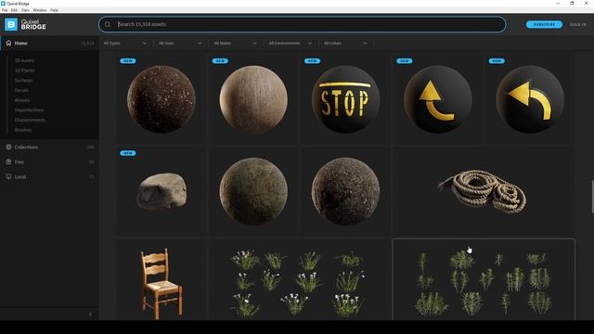This screenshot has height=334, width=594.
Task: Click the vertical scrollbar handle
Action: (592, 197)
